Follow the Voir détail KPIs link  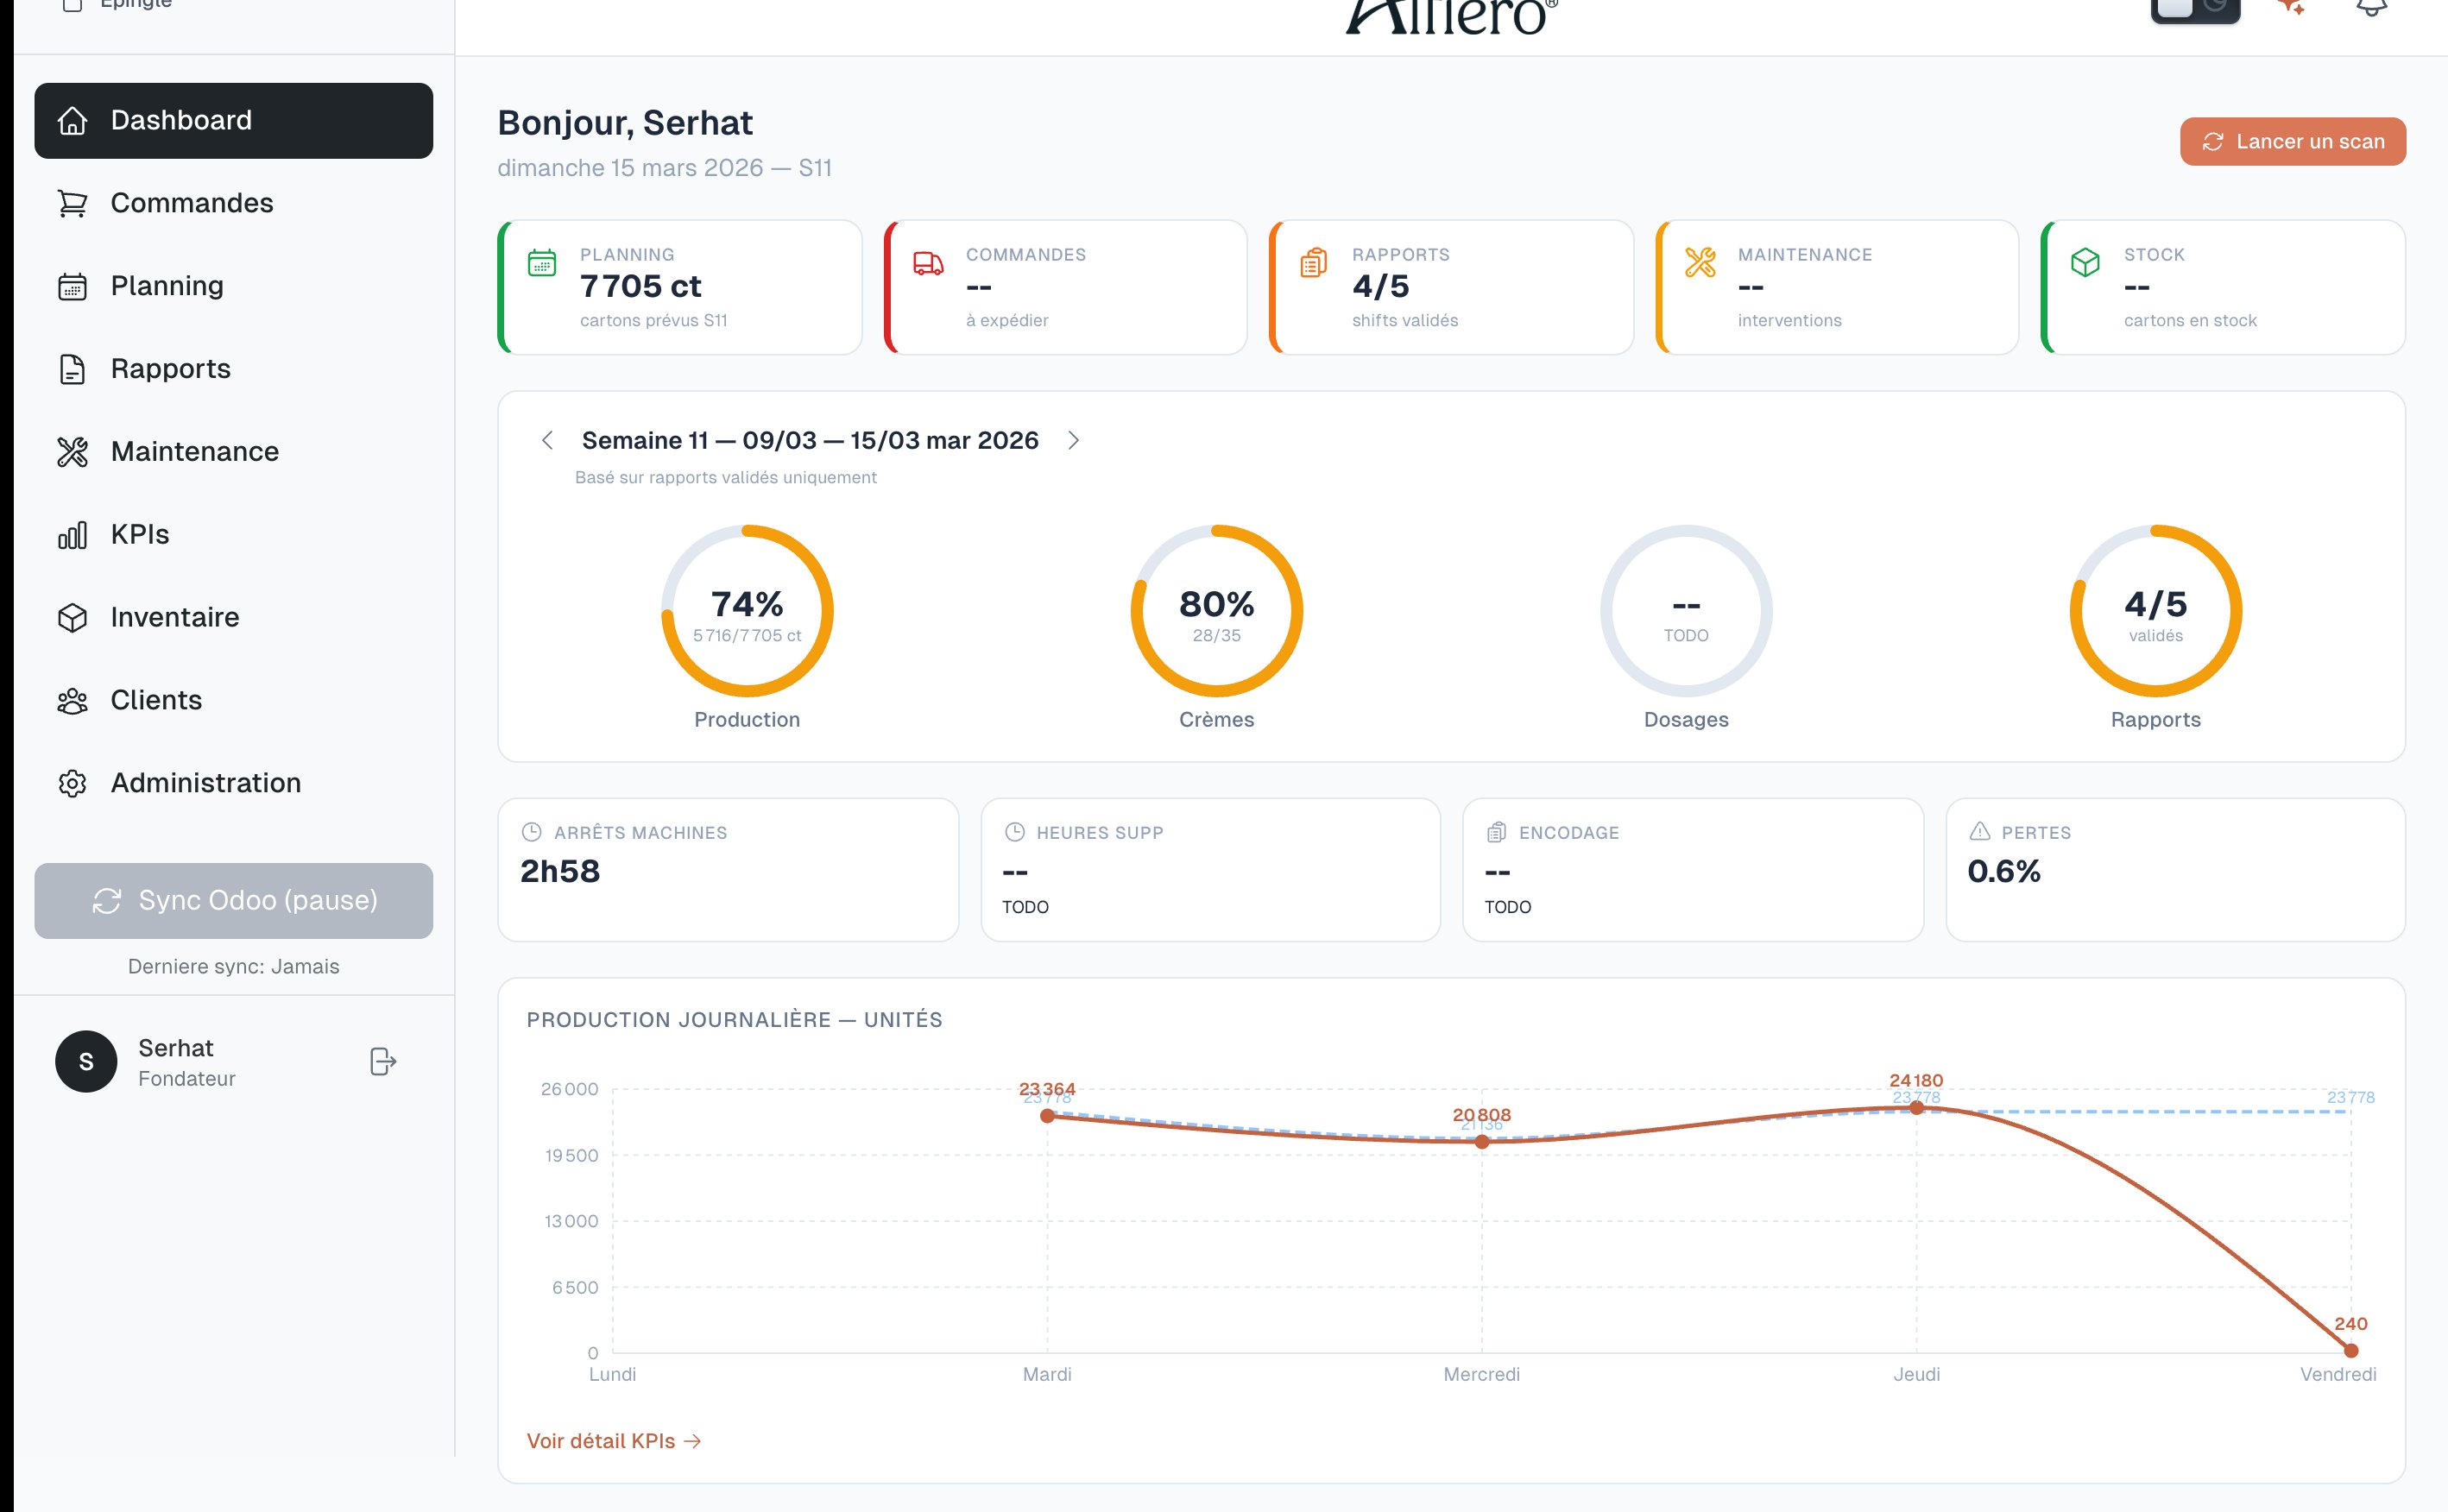[x=613, y=1441]
